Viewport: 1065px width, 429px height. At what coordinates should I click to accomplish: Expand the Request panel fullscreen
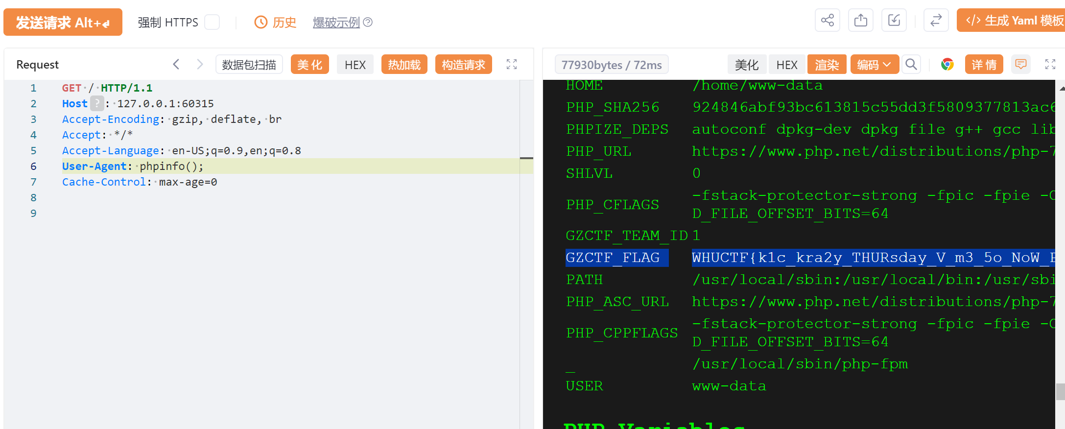(512, 65)
